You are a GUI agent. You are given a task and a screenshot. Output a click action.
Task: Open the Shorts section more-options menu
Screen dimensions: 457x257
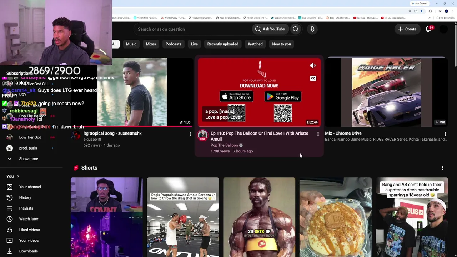click(x=442, y=168)
